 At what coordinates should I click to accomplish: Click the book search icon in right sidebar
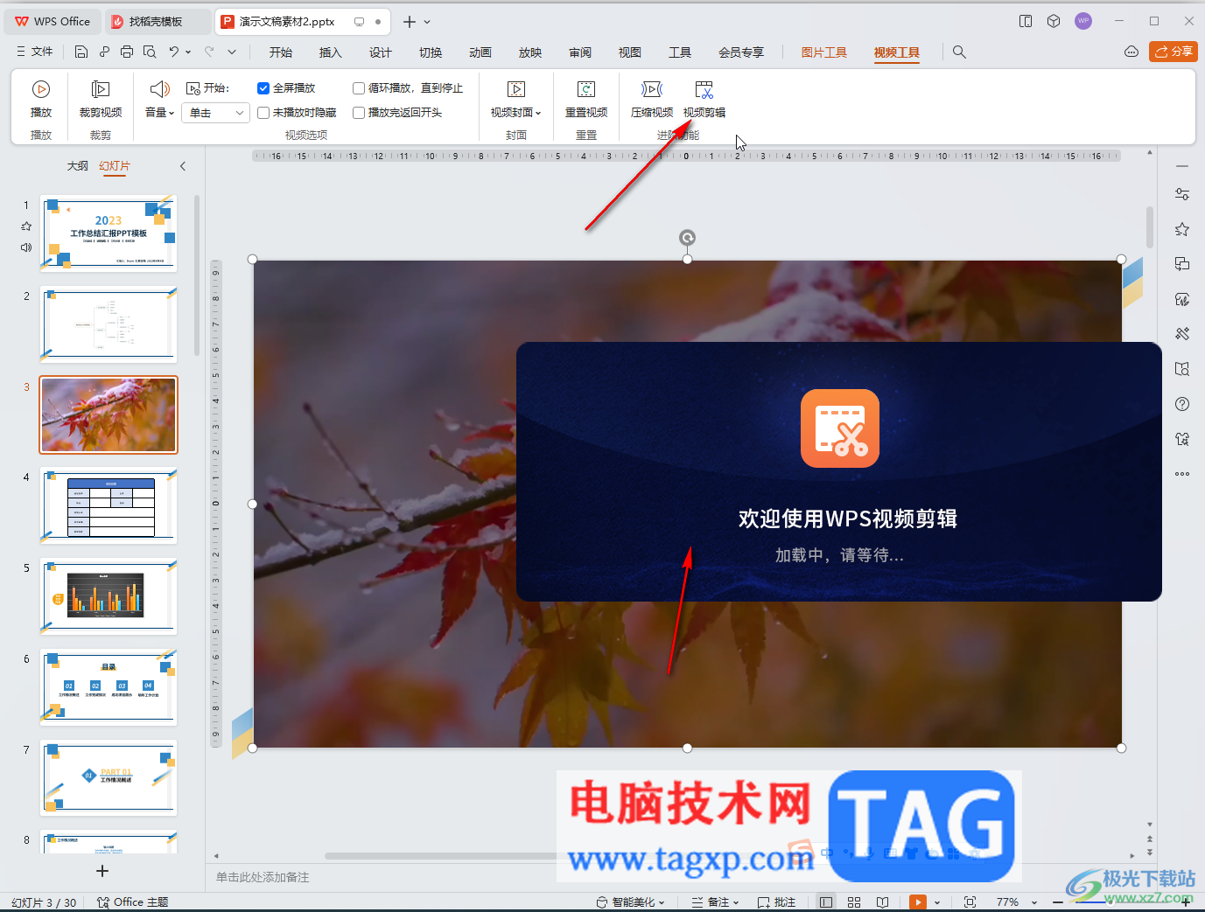coord(1182,369)
